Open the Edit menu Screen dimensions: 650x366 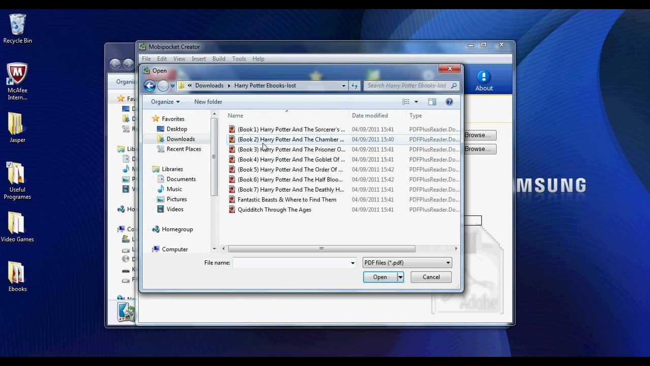(x=162, y=59)
